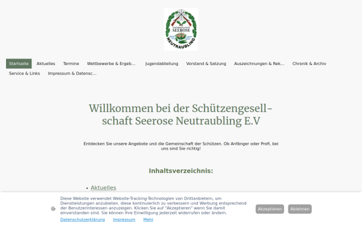362x226 pixels.
Task: Open Impressum & Datensc... menu item
Action: (x=72, y=74)
